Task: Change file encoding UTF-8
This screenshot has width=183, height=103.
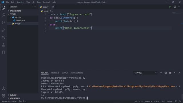Action: [x=156, y=101]
